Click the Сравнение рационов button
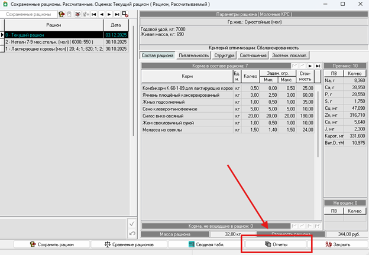This screenshot has width=369, height=255. [x=129, y=244]
